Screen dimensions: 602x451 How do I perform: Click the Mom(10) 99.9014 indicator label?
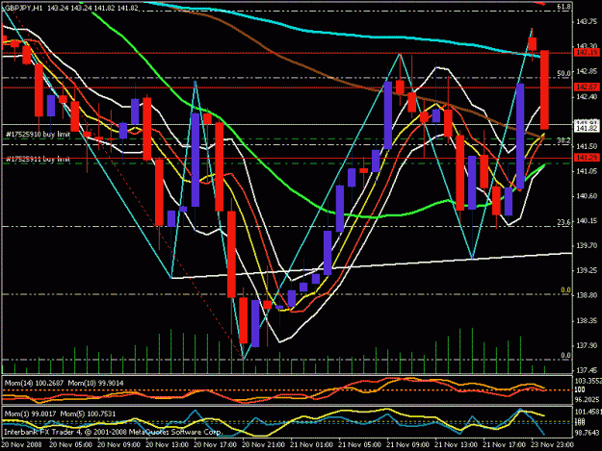[95, 383]
